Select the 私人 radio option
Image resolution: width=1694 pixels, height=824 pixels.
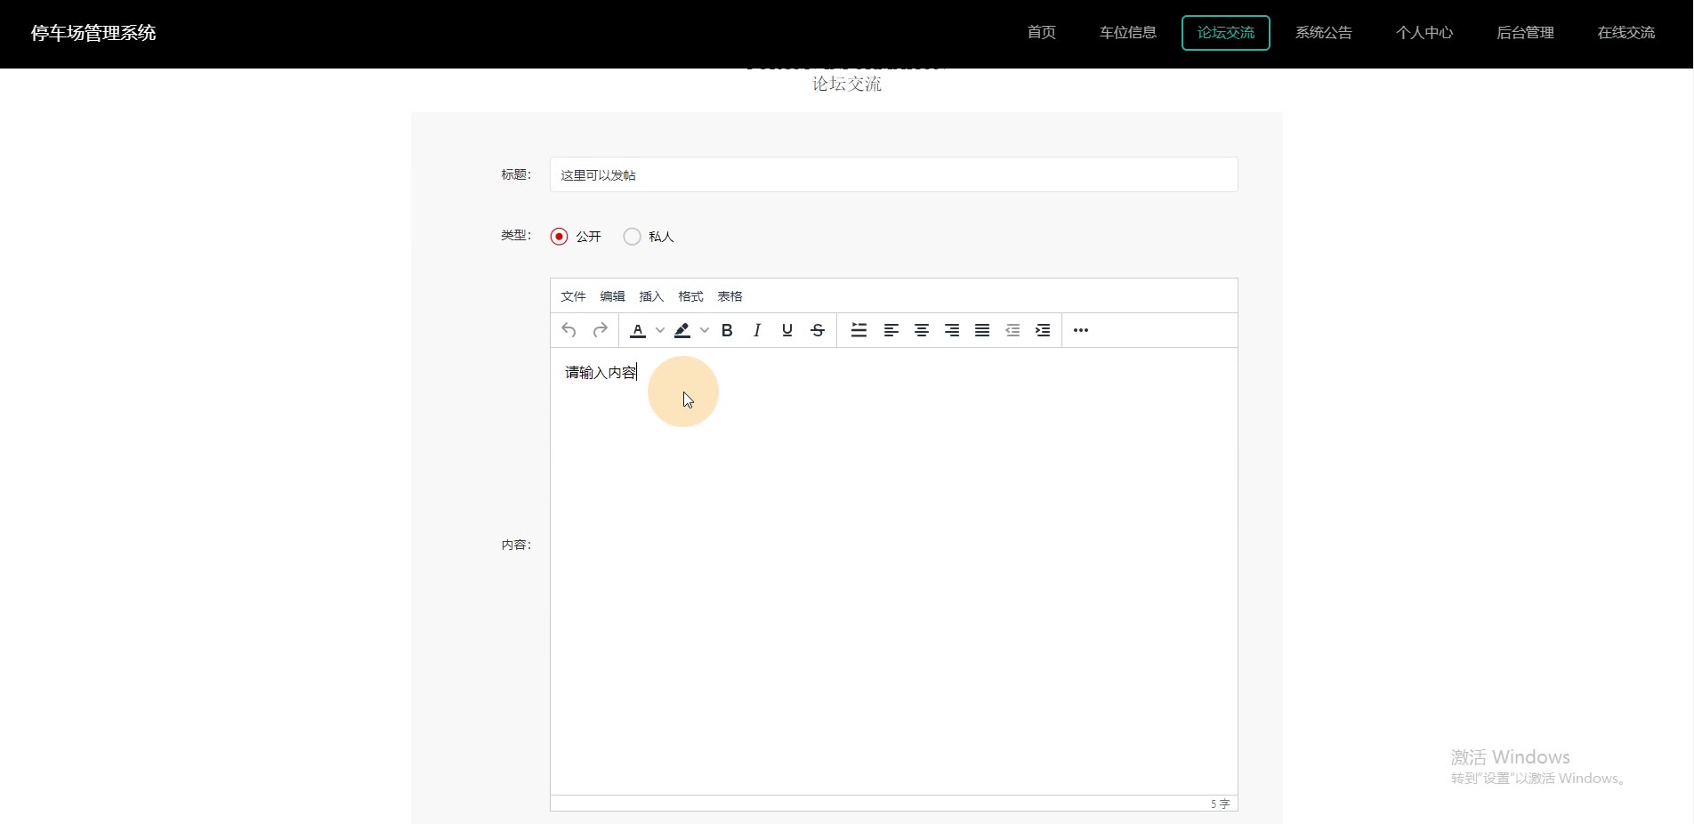coord(633,237)
